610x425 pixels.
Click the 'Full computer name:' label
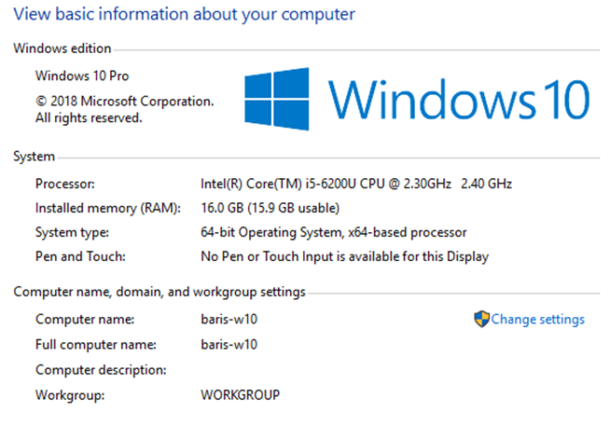click(x=96, y=345)
